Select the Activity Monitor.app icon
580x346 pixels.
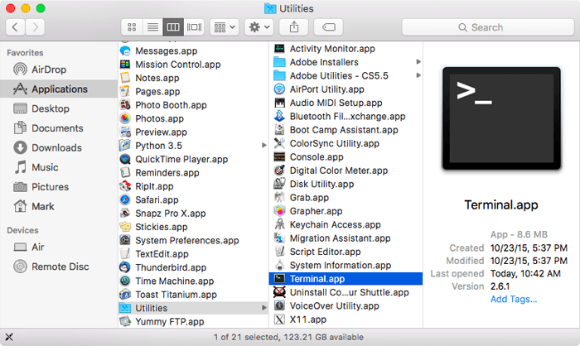pos(279,49)
